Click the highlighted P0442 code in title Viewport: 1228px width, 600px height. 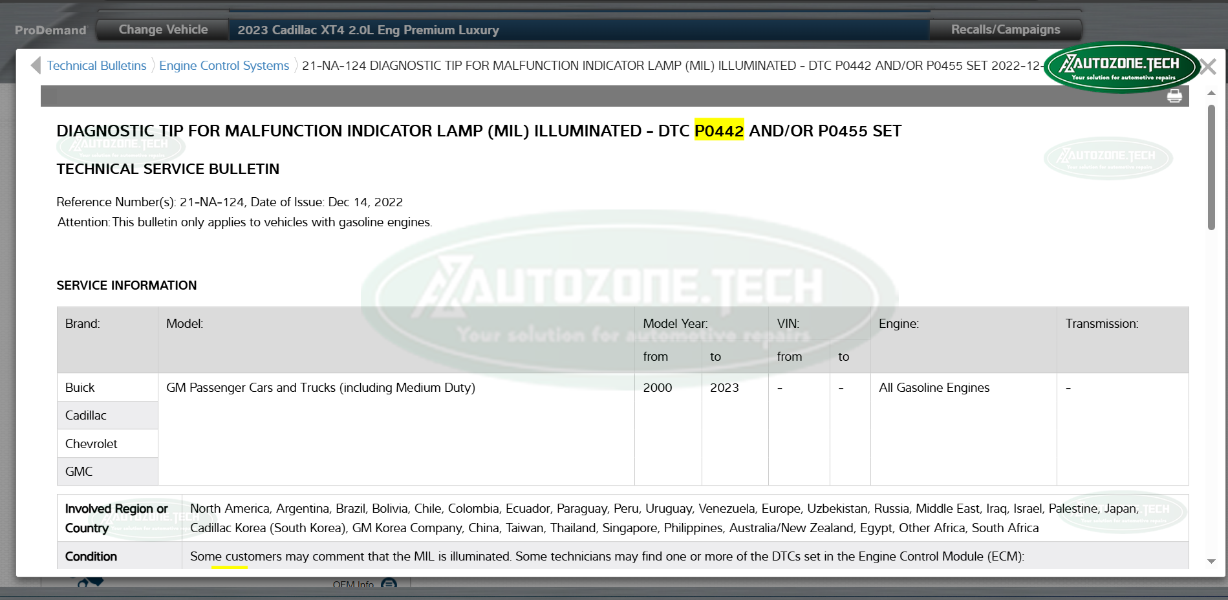(x=718, y=131)
